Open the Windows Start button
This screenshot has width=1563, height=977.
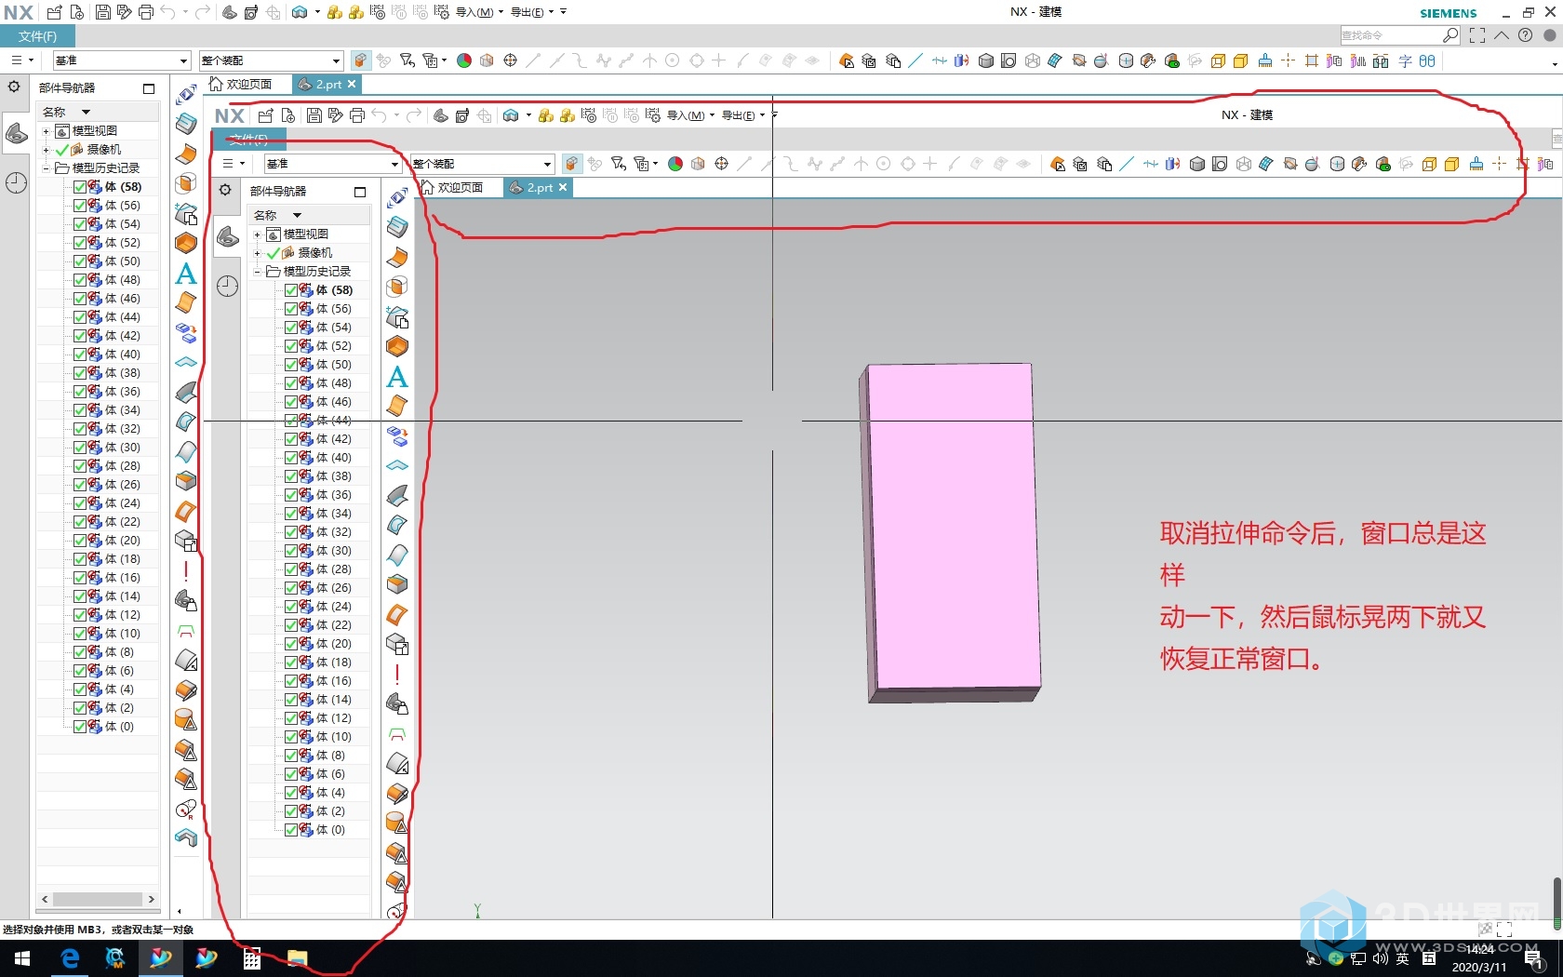point(22,958)
